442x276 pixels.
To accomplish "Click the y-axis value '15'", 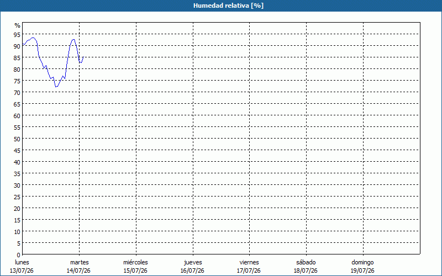I will coord(17,220).
